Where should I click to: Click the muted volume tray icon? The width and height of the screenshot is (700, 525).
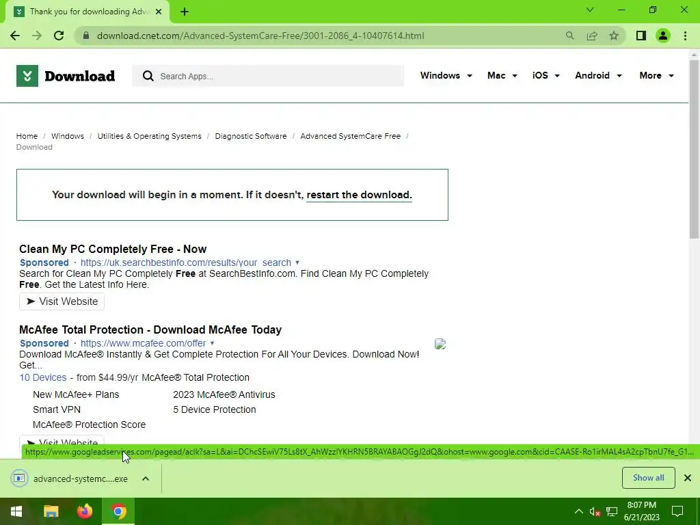[595, 511]
